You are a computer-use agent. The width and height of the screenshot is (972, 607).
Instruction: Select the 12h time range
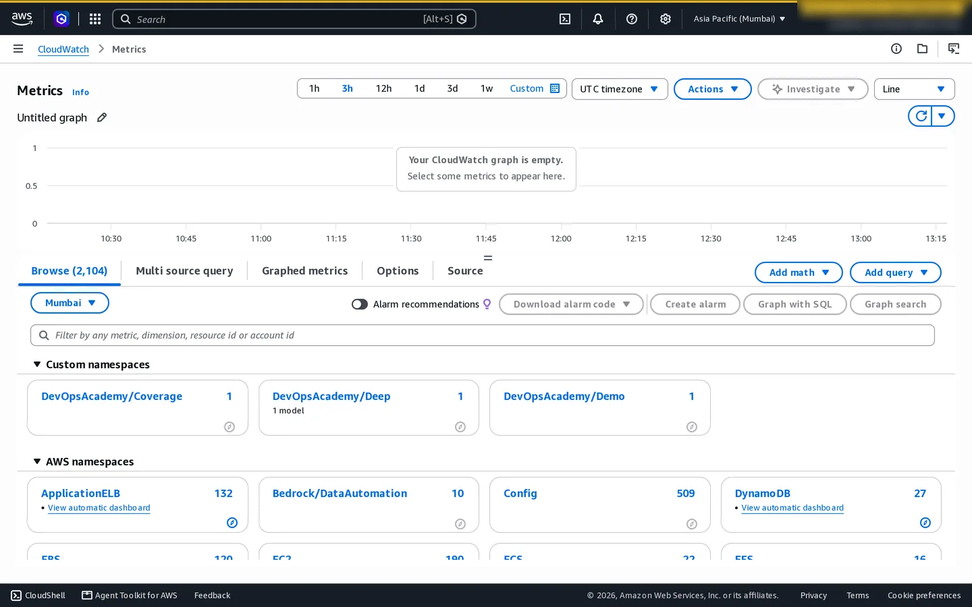(x=383, y=88)
